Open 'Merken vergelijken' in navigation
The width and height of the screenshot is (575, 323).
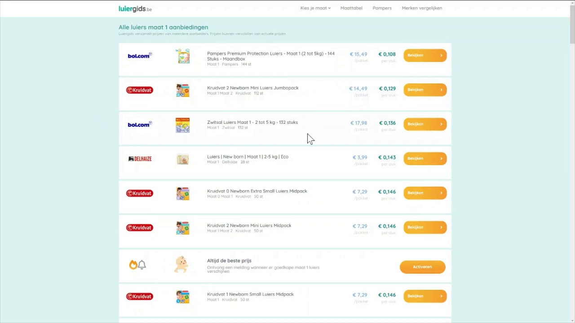click(x=422, y=8)
